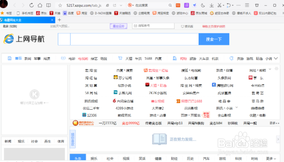This screenshot has width=284, height=162.
Task: Open the D-NOW直播 bookmark
Action: pos(101,13)
